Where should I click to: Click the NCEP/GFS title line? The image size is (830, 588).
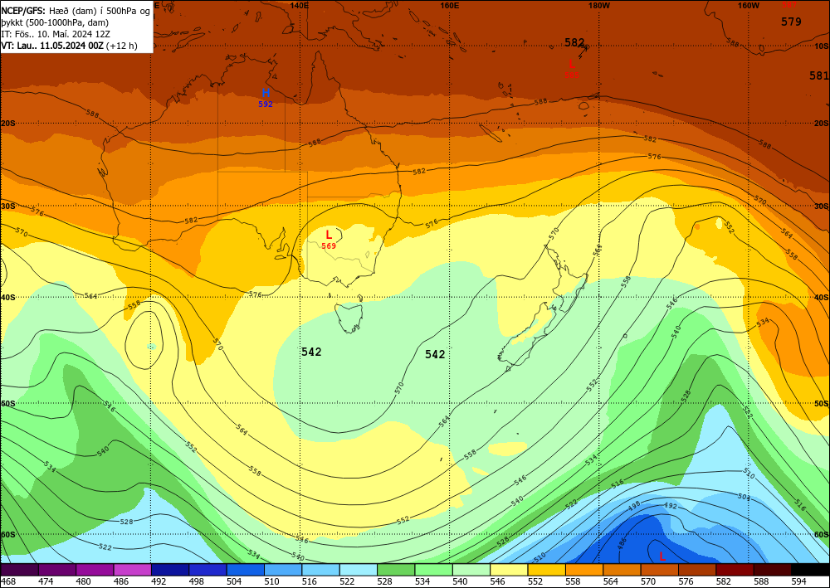(76, 11)
